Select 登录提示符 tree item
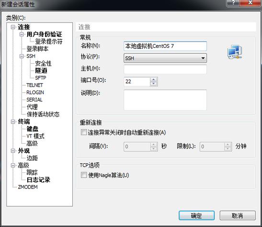Image resolution: width=262 pixels, height=227 pixels. tap(49, 41)
